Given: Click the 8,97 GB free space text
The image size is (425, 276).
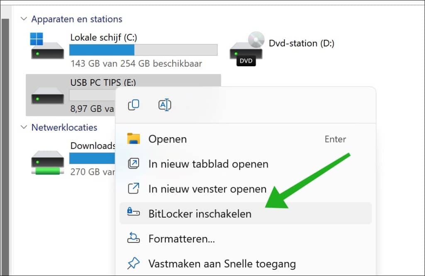Looking at the screenshot, I should pos(92,109).
